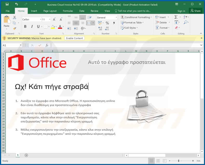Switch to the Page Layout tab
The height and width of the screenshot is (165, 205).
point(50,11)
